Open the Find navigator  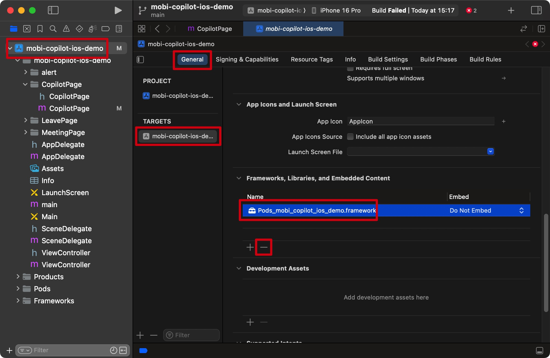53,29
